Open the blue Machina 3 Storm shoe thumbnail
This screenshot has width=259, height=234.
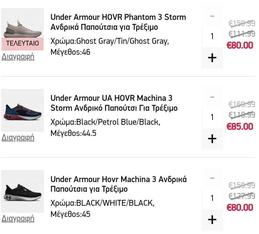click(22, 111)
